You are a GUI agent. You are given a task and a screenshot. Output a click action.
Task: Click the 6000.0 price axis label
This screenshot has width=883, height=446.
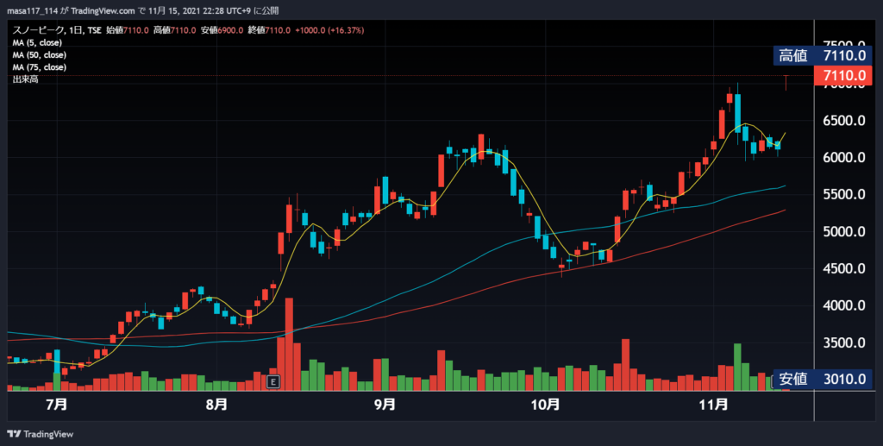(843, 158)
